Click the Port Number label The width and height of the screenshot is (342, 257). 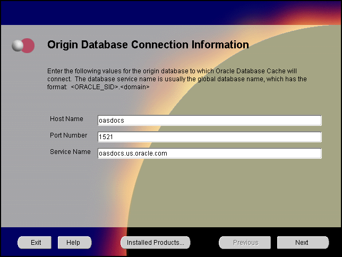point(69,135)
